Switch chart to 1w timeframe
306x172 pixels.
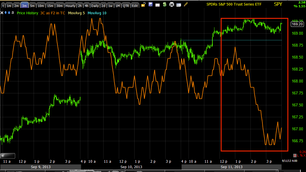click(111, 6)
